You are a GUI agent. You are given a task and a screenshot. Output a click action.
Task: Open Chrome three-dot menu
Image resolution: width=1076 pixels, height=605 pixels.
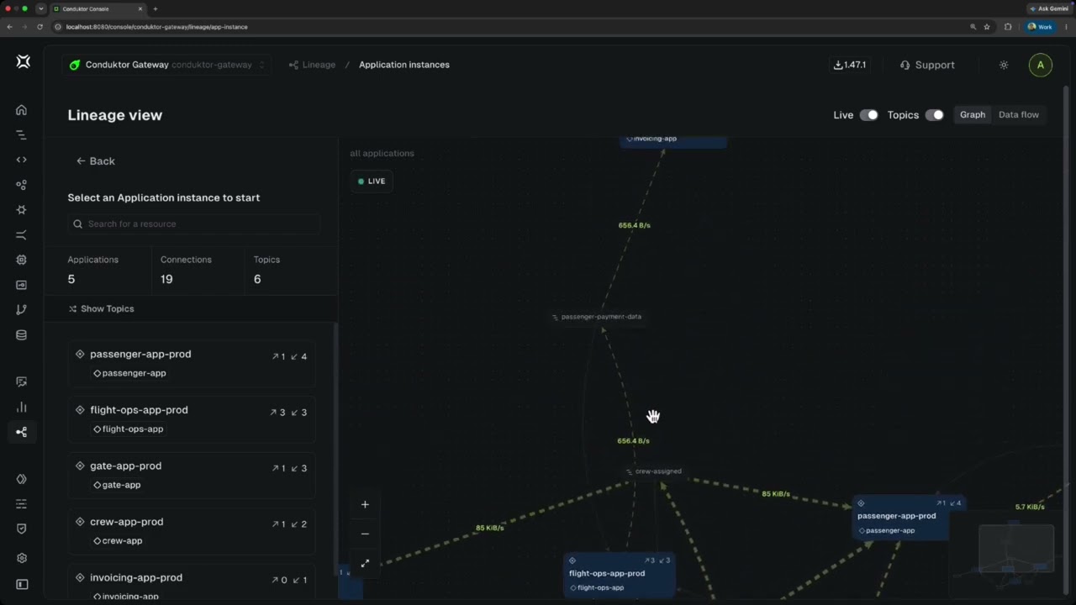(1066, 27)
